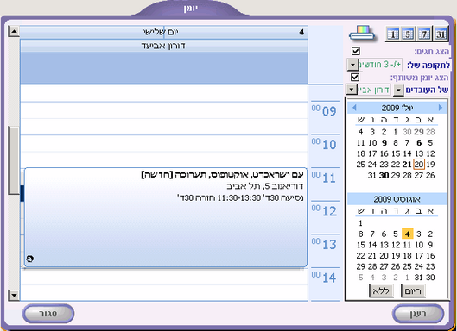Click the printer icon to print calendar
Screen dimensions: 457x331
[x=362, y=34]
